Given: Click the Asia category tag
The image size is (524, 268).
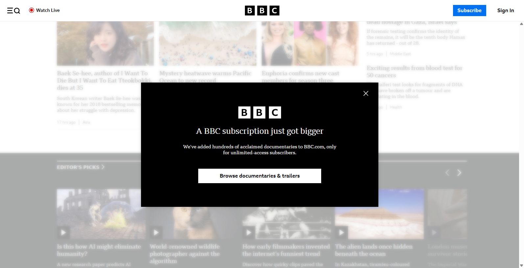Looking at the screenshot, I should 86,122.
